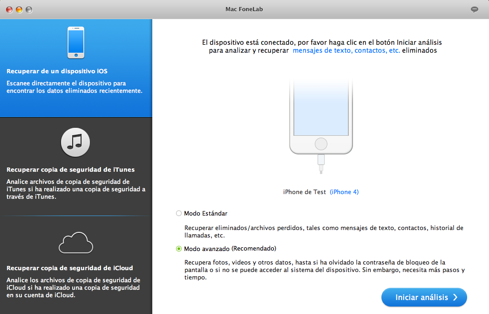Click the "(iPhone 4)" device link

click(x=344, y=192)
